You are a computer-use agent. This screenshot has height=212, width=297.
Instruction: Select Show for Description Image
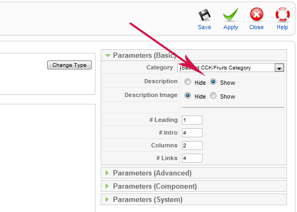point(213,95)
